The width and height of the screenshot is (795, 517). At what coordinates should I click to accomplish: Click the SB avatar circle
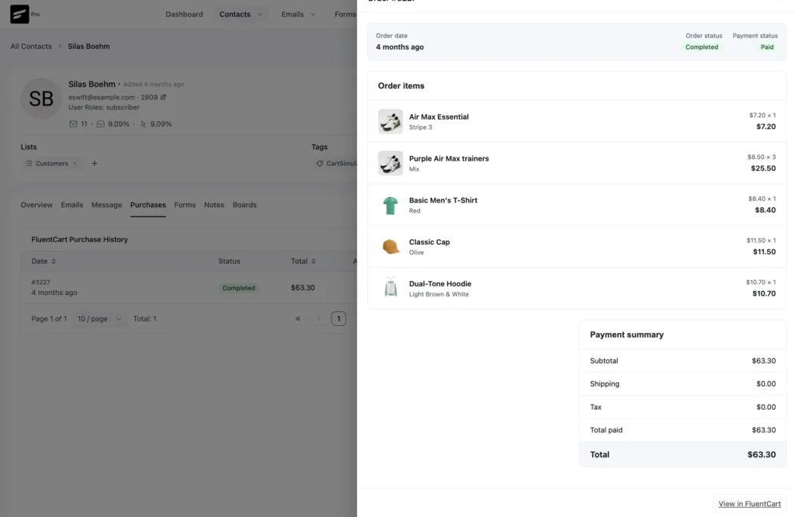(x=41, y=99)
